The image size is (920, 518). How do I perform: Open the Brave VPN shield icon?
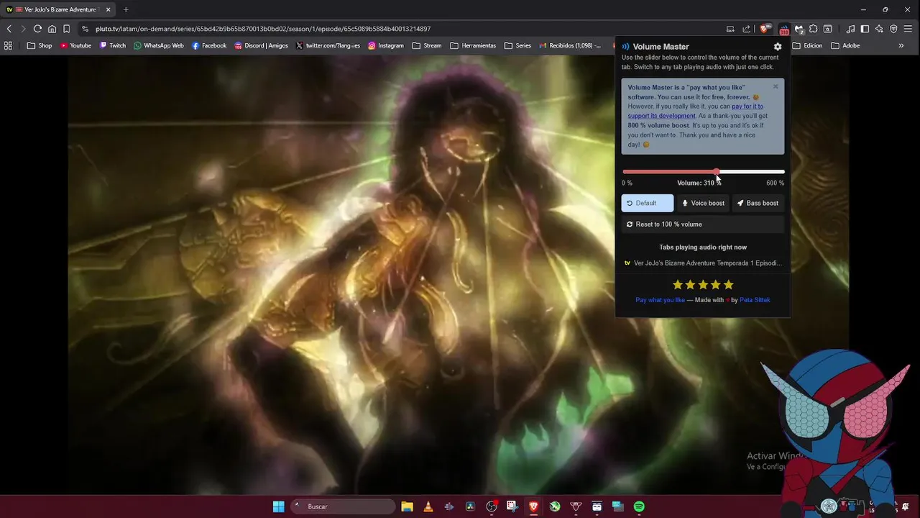(x=893, y=29)
